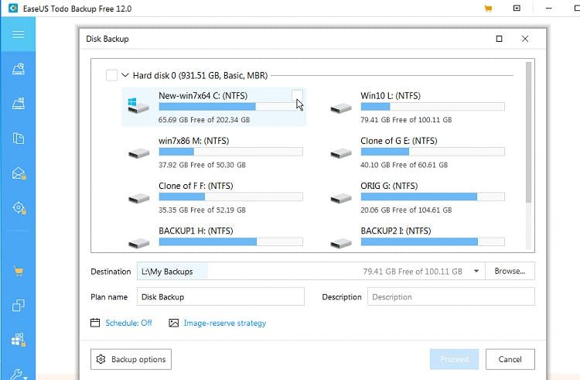Open the hamburger menu in the sidebar
The height and width of the screenshot is (380, 580).
tap(19, 35)
